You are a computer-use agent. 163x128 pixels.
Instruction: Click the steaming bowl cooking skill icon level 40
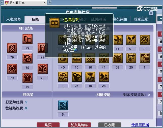tap(63, 58)
